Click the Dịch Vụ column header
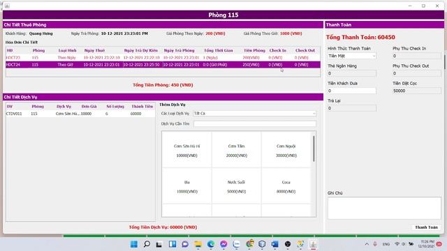This screenshot has height=251, width=447. (64, 107)
